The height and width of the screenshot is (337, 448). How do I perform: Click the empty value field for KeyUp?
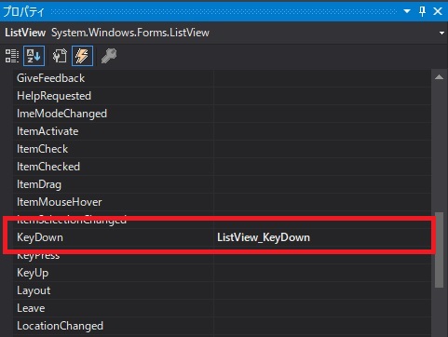click(322, 273)
